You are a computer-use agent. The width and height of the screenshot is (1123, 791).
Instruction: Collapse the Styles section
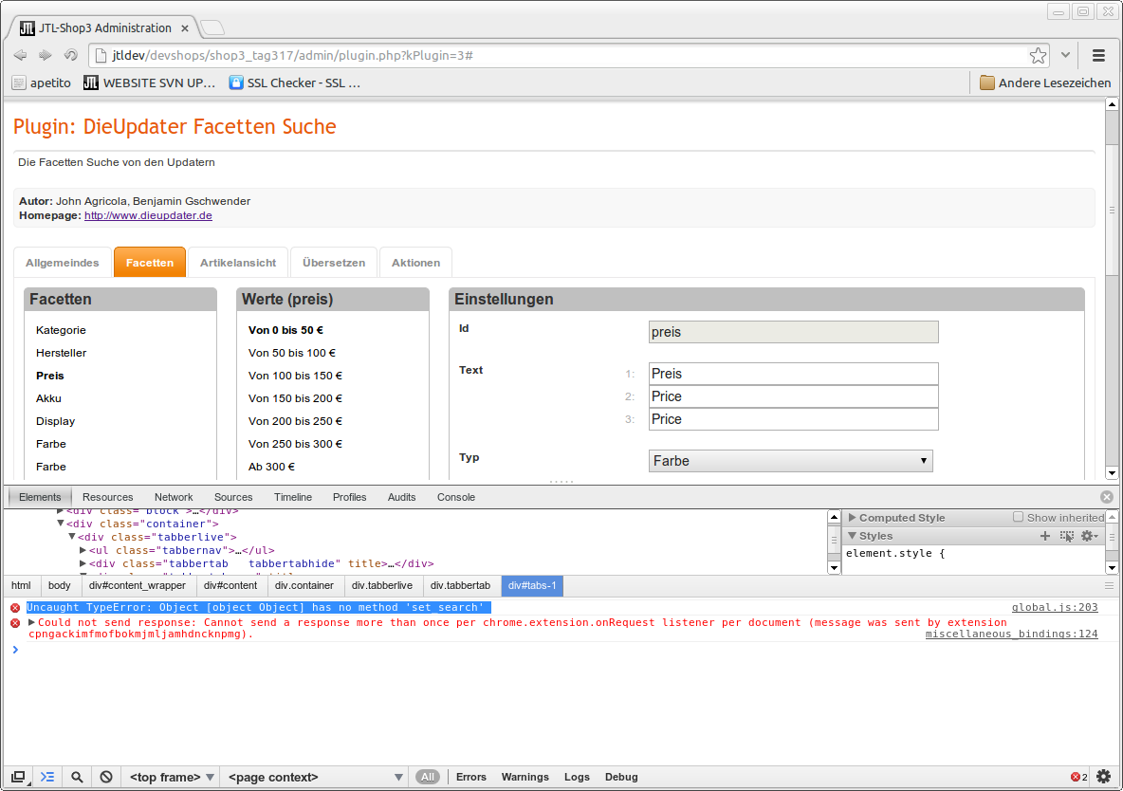853,536
